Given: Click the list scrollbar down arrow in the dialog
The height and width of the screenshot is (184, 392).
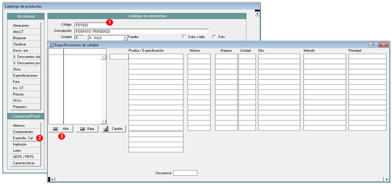Looking at the screenshot, I should point(104,121).
